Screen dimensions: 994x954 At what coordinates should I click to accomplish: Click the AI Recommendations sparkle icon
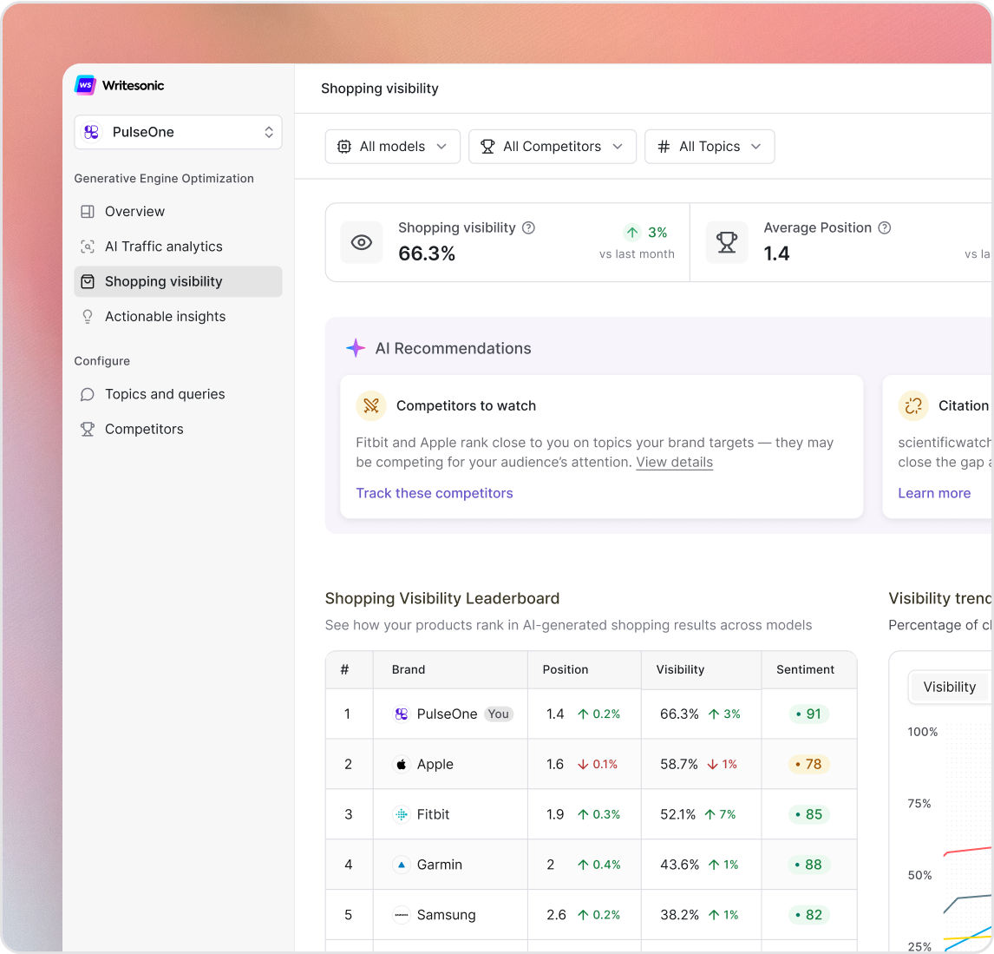tap(356, 347)
